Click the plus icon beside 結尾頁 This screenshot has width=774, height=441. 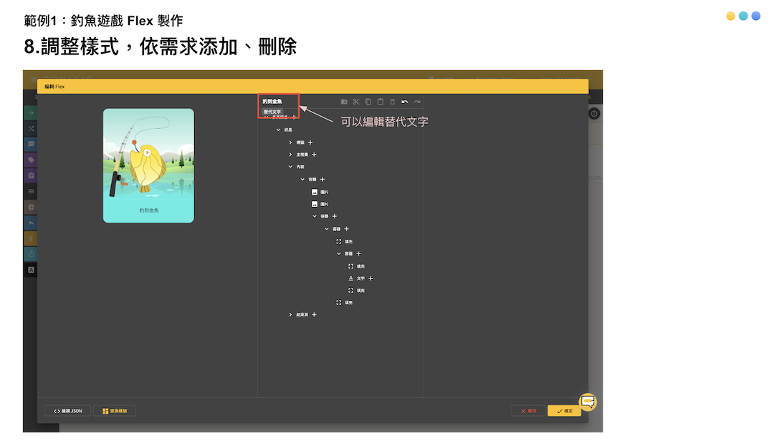click(x=314, y=315)
